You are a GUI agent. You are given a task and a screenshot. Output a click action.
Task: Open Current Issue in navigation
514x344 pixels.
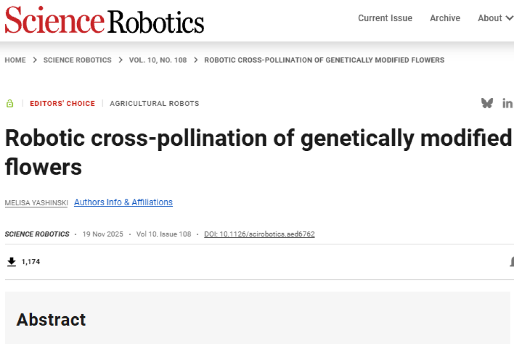[385, 18]
